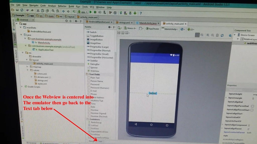
Task: Open the File menu
Action: point(13,5)
